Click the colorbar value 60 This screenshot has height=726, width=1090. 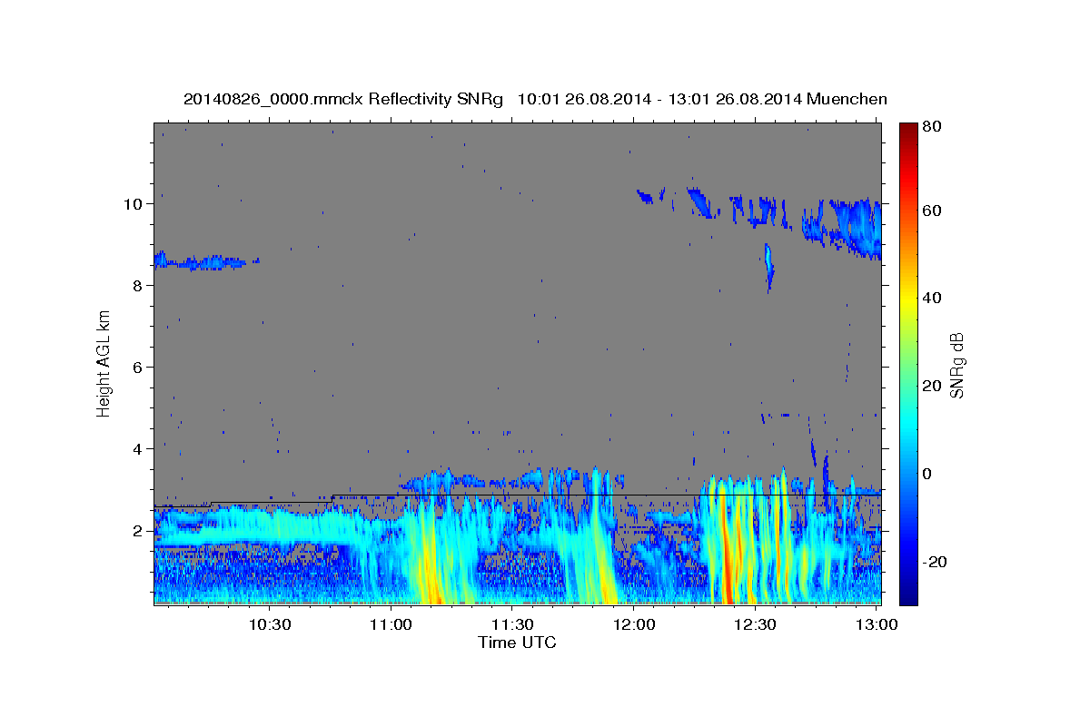pos(931,211)
